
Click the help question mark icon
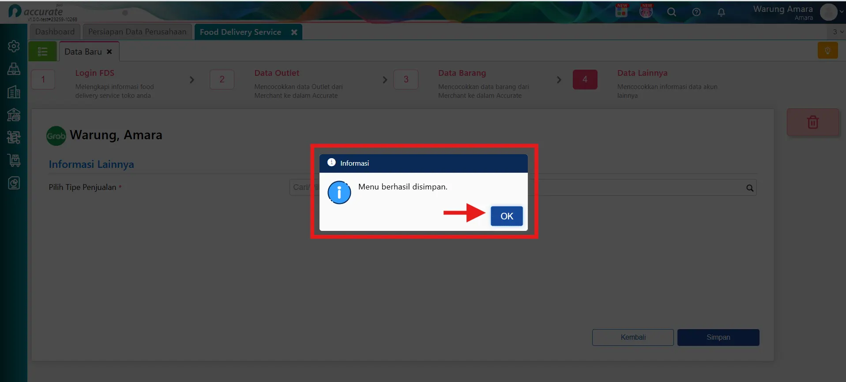[696, 12]
